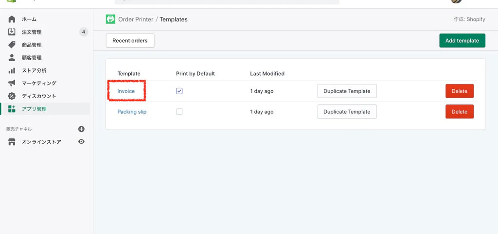Click the analytics bar chart icon

pos(12,70)
